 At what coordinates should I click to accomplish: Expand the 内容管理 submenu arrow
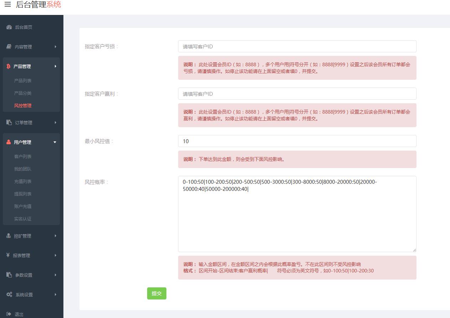click(55, 47)
